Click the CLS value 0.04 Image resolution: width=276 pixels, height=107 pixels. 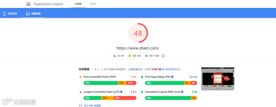click(x=194, y=92)
